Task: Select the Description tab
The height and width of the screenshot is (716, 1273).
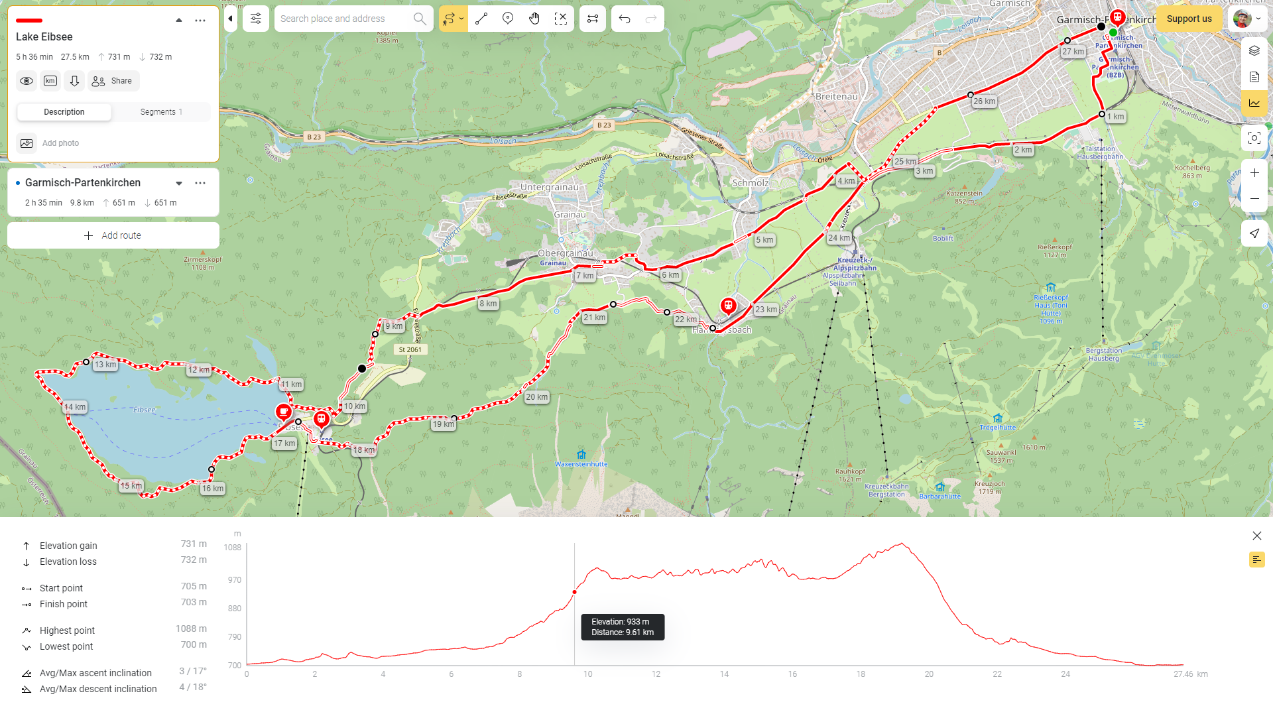Action: (x=64, y=112)
